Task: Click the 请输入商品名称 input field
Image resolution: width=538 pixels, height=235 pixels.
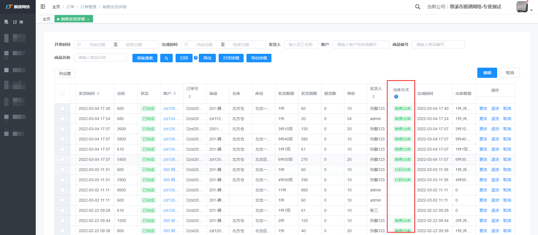Action: click(x=100, y=57)
